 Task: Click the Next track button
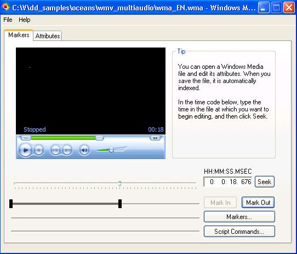click(67, 150)
